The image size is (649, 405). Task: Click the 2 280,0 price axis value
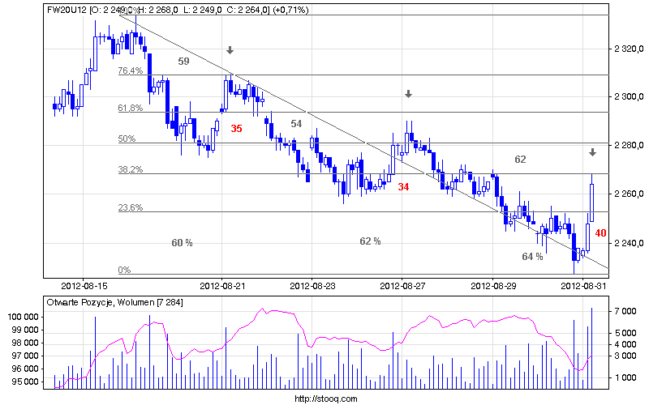point(630,145)
